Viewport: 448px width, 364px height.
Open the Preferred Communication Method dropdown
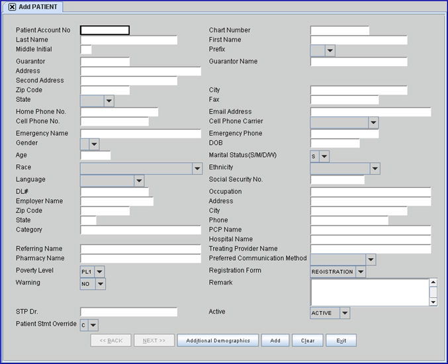coord(371,259)
